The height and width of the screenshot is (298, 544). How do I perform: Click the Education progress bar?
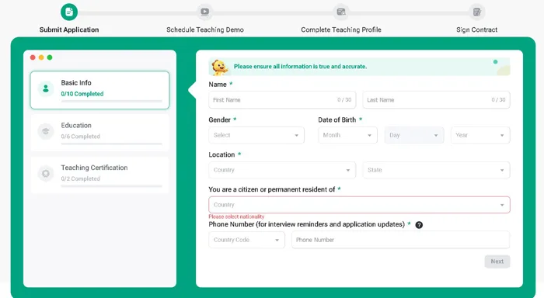(x=112, y=144)
